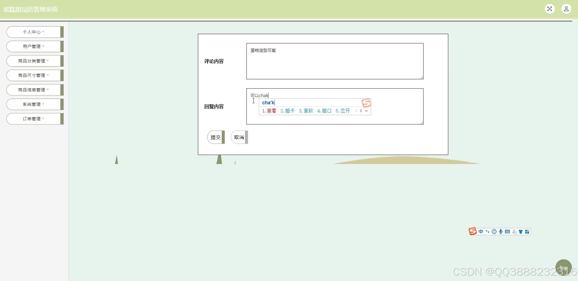Click the Sogou emoji smiley icon
Screen dimensions: 578x281
point(494,232)
